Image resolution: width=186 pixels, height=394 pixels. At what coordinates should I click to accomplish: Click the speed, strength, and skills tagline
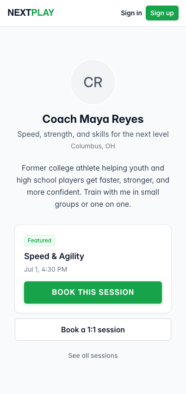pyautogui.click(x=93, y=134)
